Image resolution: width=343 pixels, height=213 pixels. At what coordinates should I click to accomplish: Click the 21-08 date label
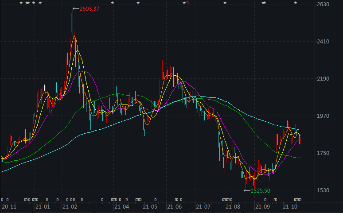point(233,207)
